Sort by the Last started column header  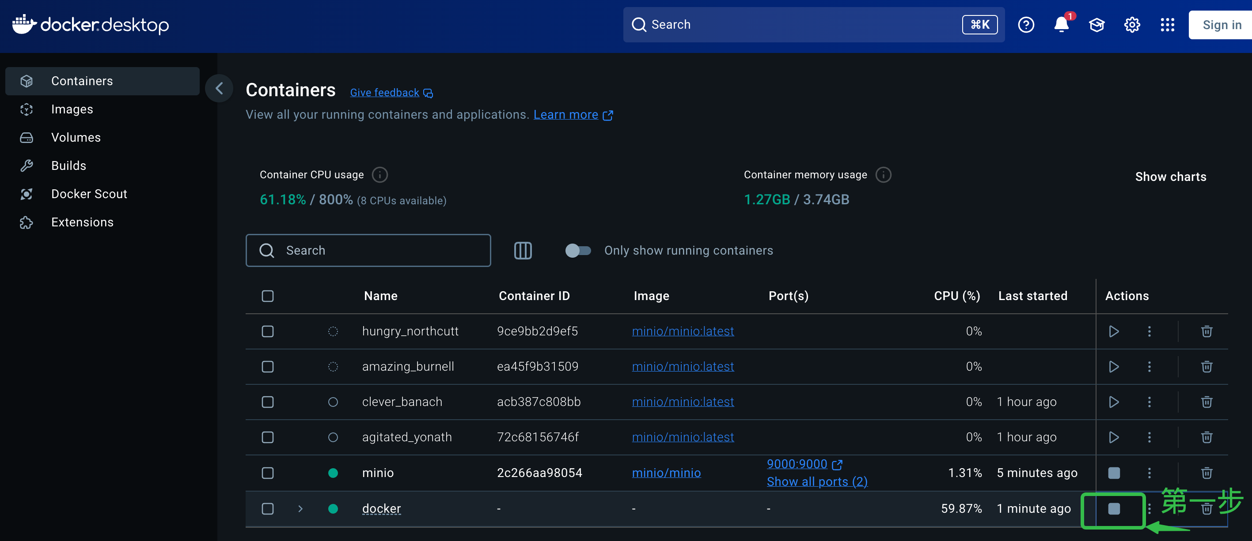tap(1033, 296)
